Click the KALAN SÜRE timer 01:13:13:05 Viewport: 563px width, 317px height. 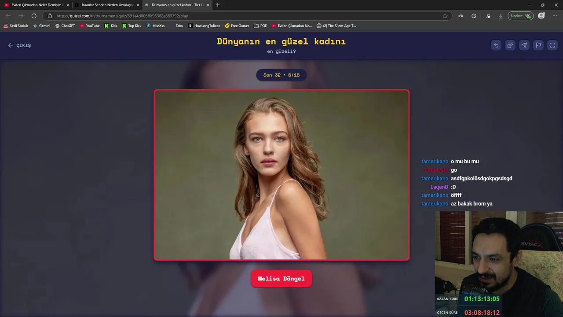pos(482,299)
